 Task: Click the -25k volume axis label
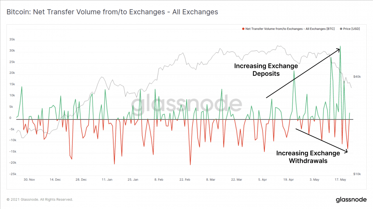point(13,174)
